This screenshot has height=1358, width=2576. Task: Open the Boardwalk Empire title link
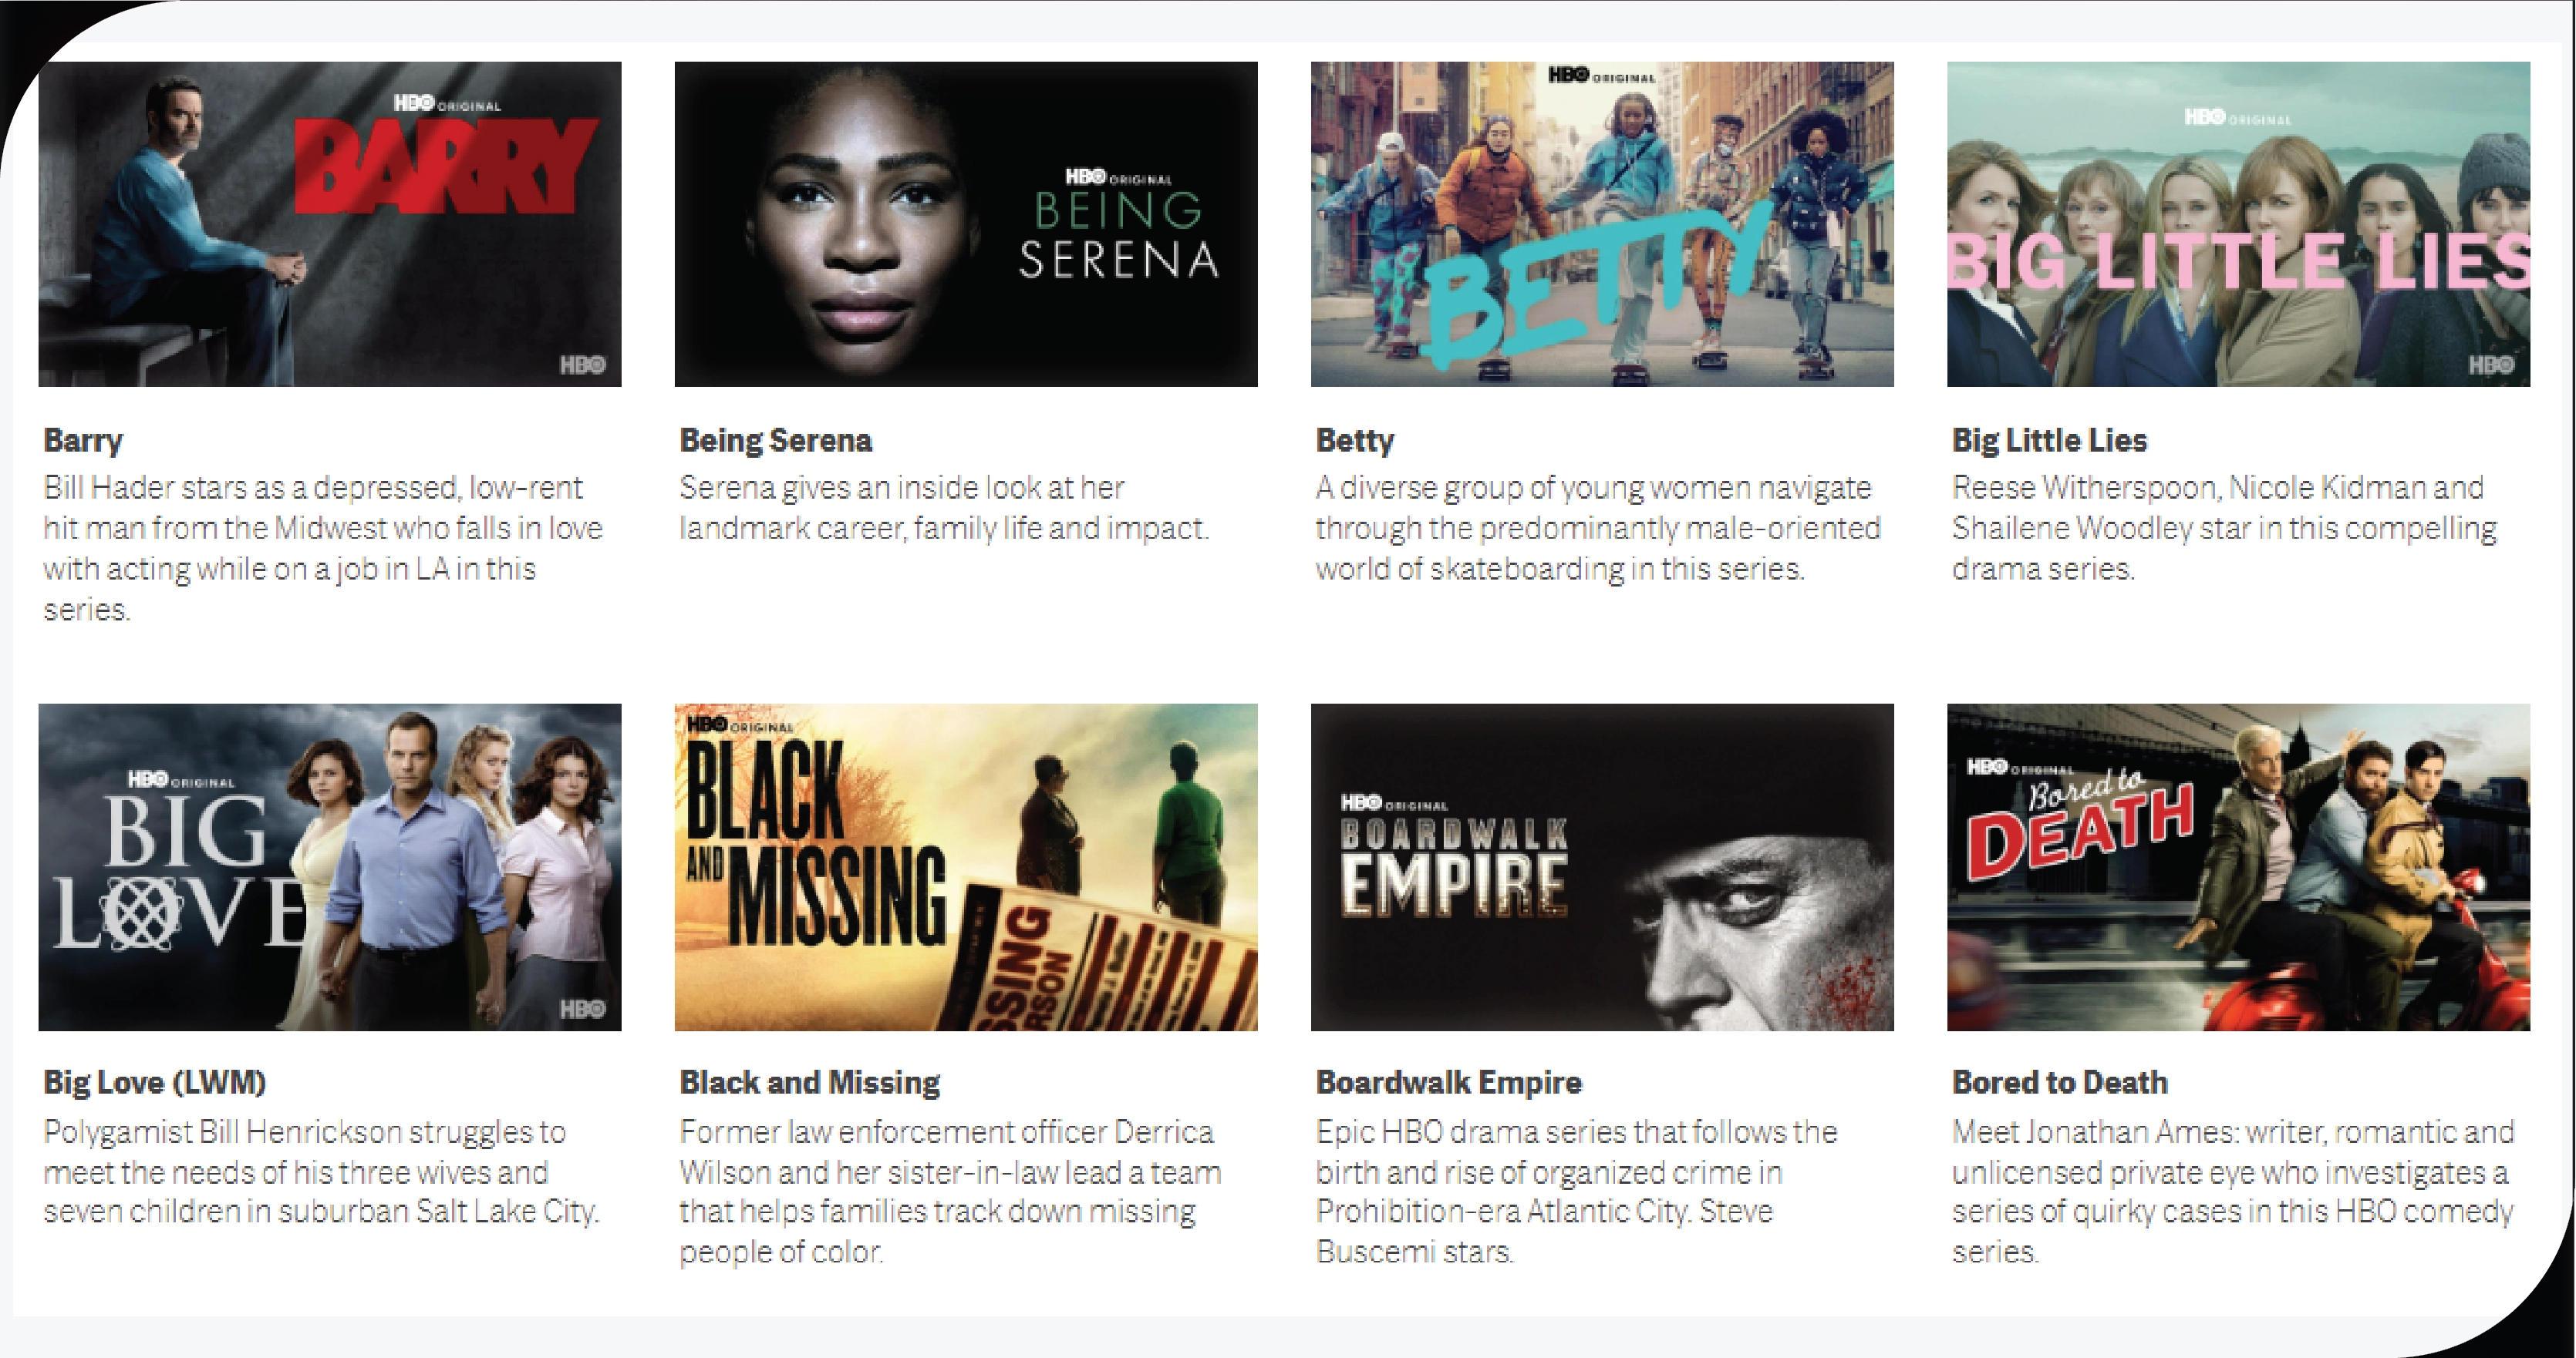click(1449, 1082)
